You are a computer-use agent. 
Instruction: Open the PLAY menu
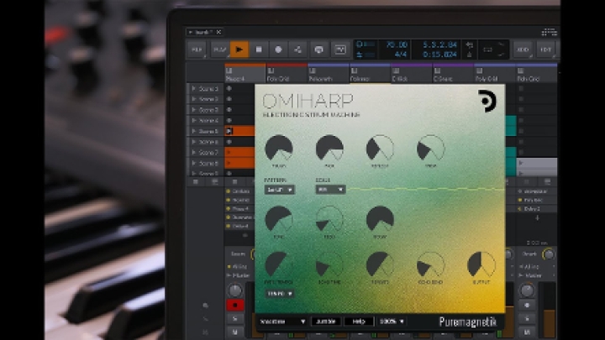[x=218, y=50]
